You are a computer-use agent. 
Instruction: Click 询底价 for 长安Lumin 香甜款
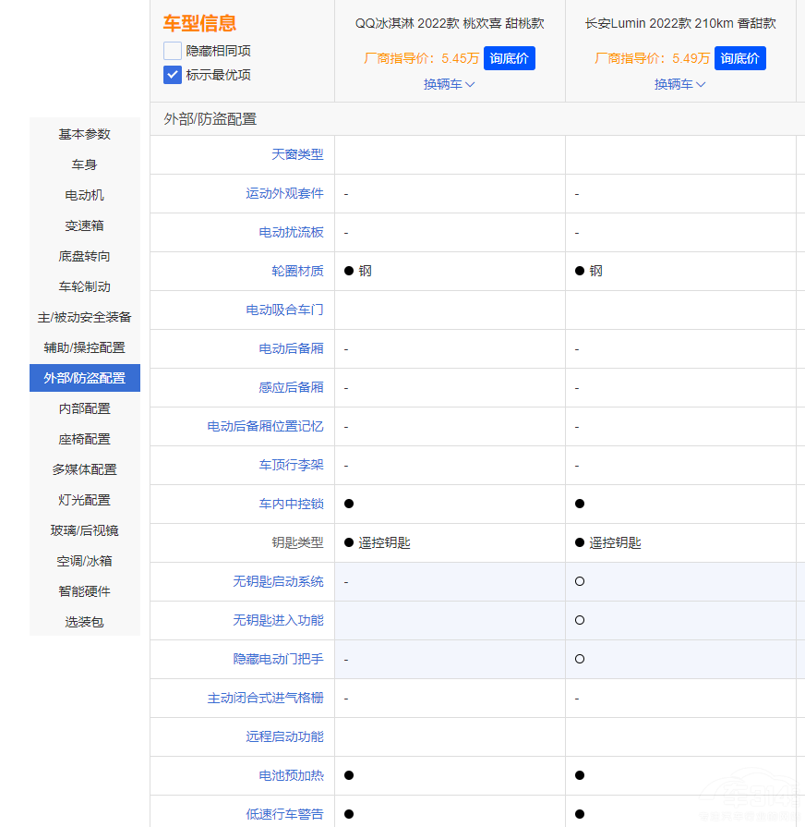point(739,58)
